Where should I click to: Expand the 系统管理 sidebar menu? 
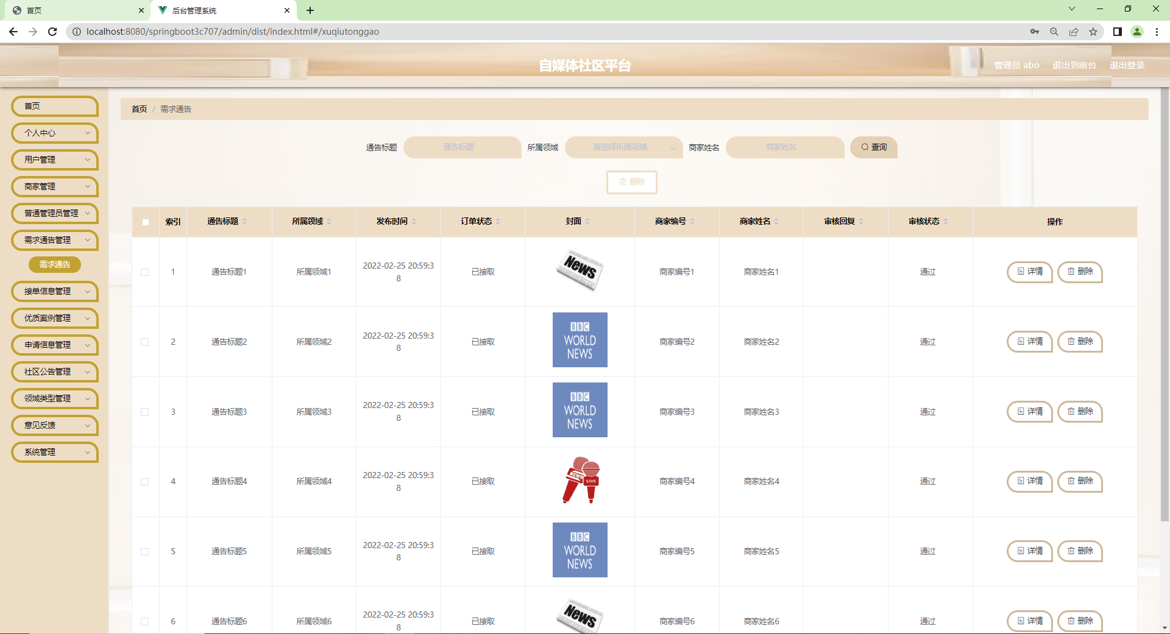pyautogui.click(x=54, y=452)
